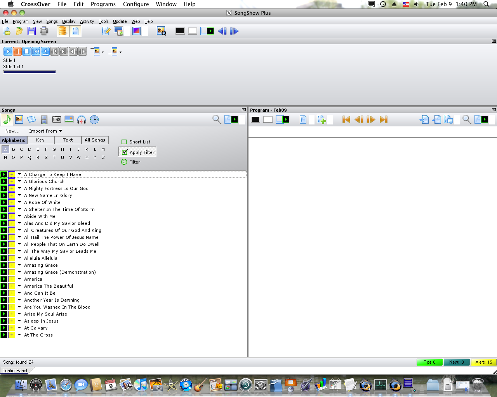Viewport: 497px width, 397px height.
Task: Add a new slide in the Program panel
Action: click(321, 119)
